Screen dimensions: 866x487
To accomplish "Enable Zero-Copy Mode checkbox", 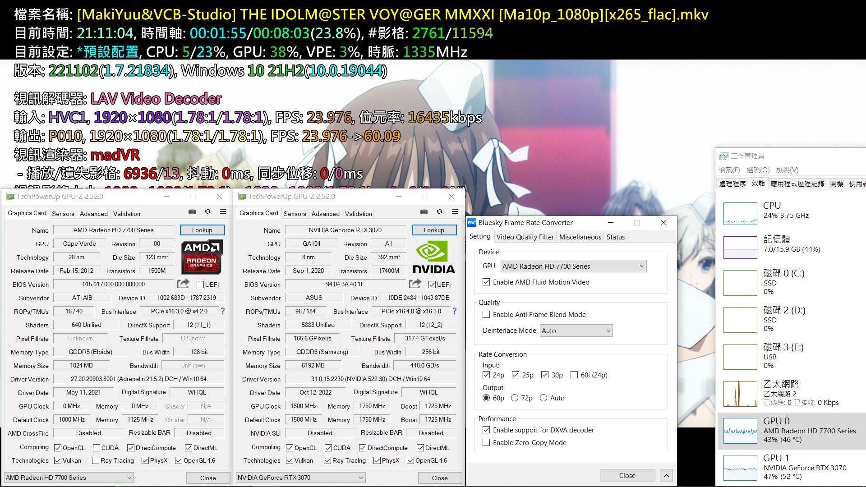I will coord(486,442).
